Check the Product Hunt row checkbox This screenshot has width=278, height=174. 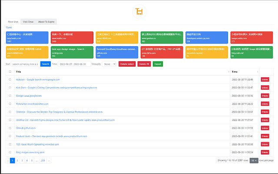(10, 136)
